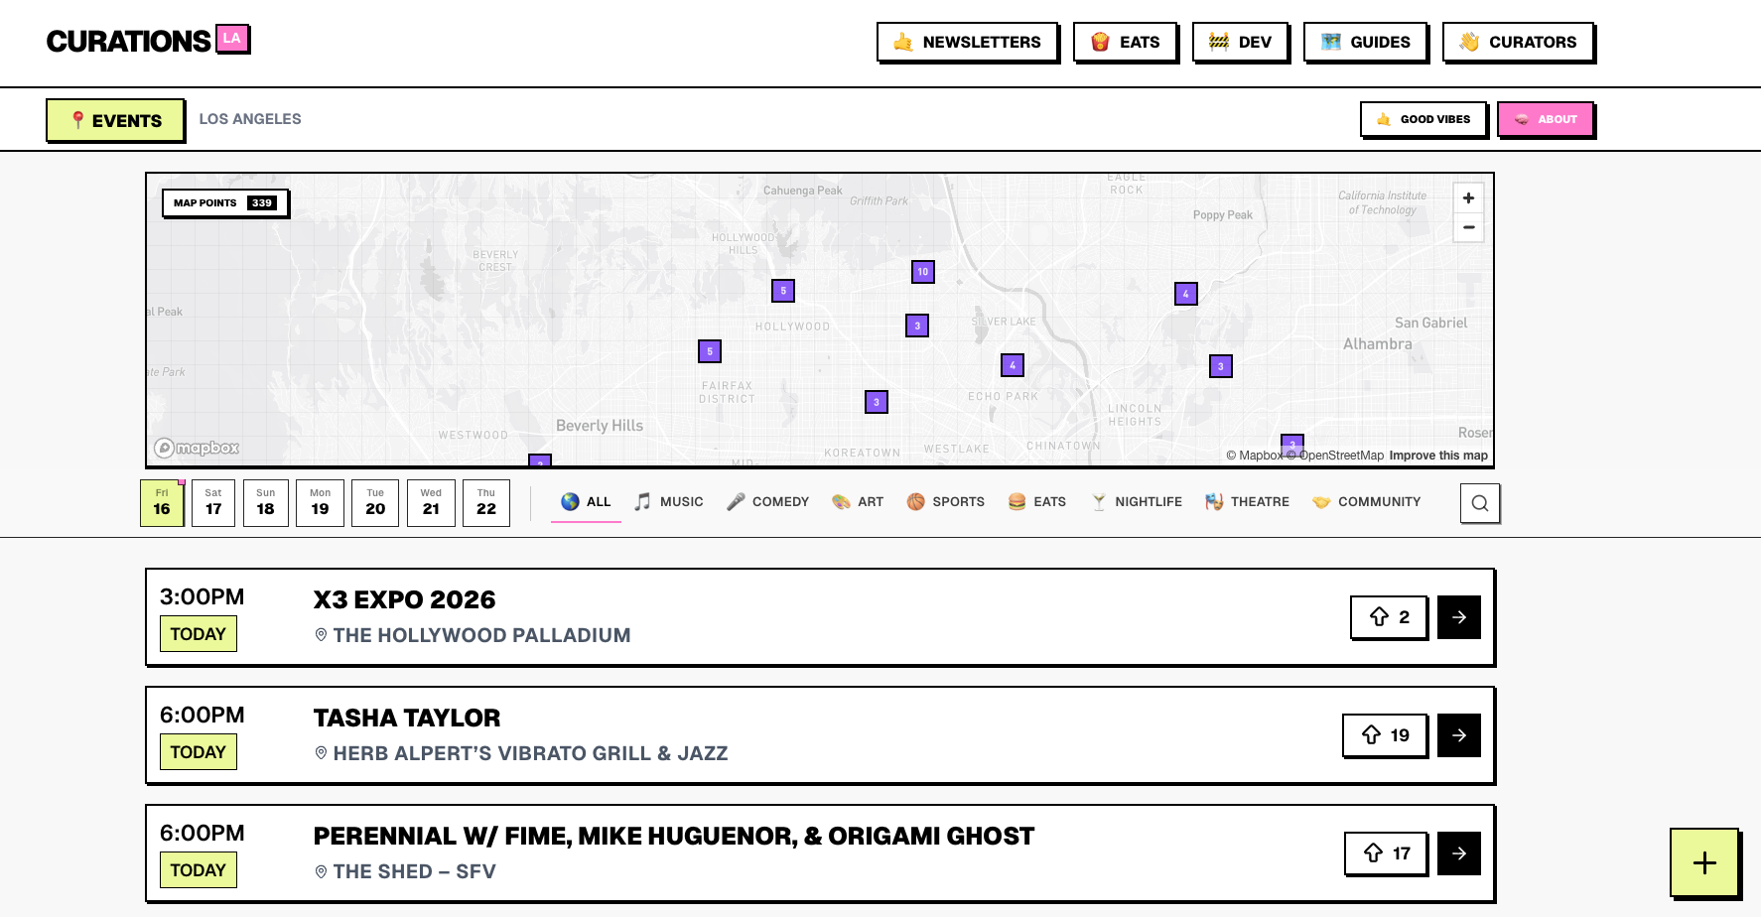Open the Guides menu item

point(1365,42)
